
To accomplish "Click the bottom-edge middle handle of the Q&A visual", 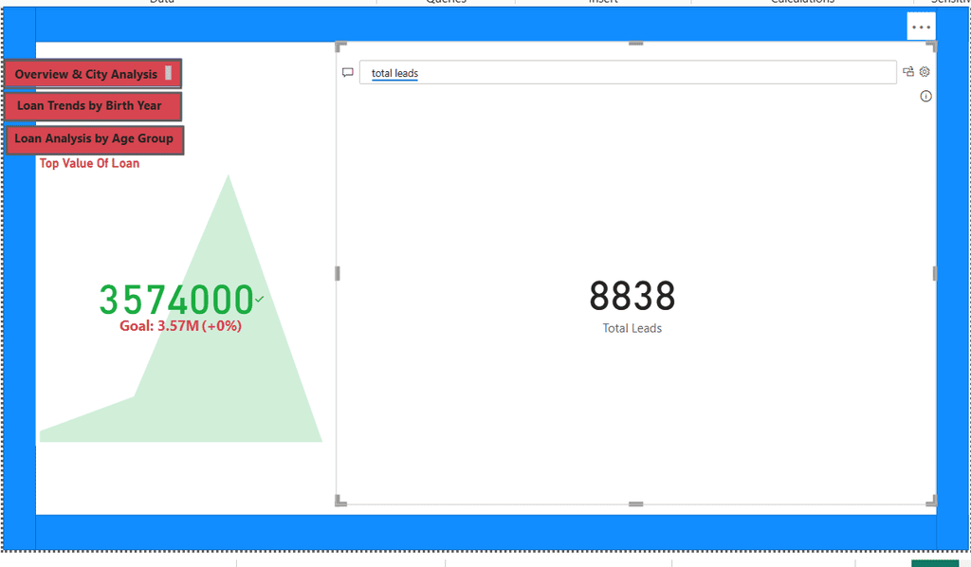I will tap(636, 503).
